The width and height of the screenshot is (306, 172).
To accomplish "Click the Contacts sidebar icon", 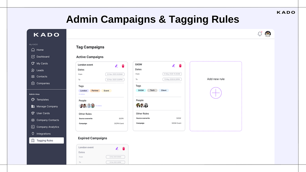I will point(33,77).
